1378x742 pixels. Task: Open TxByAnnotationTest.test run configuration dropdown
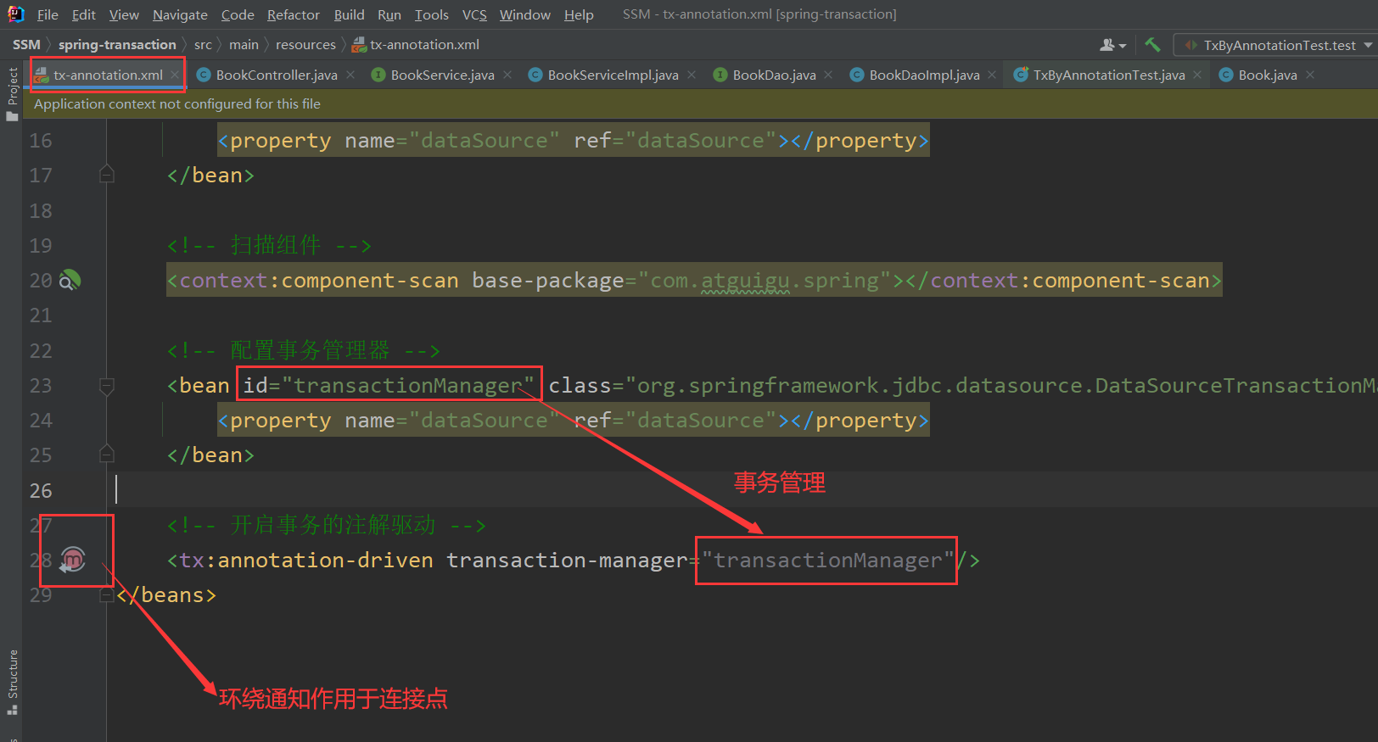tap(1278, 45)
